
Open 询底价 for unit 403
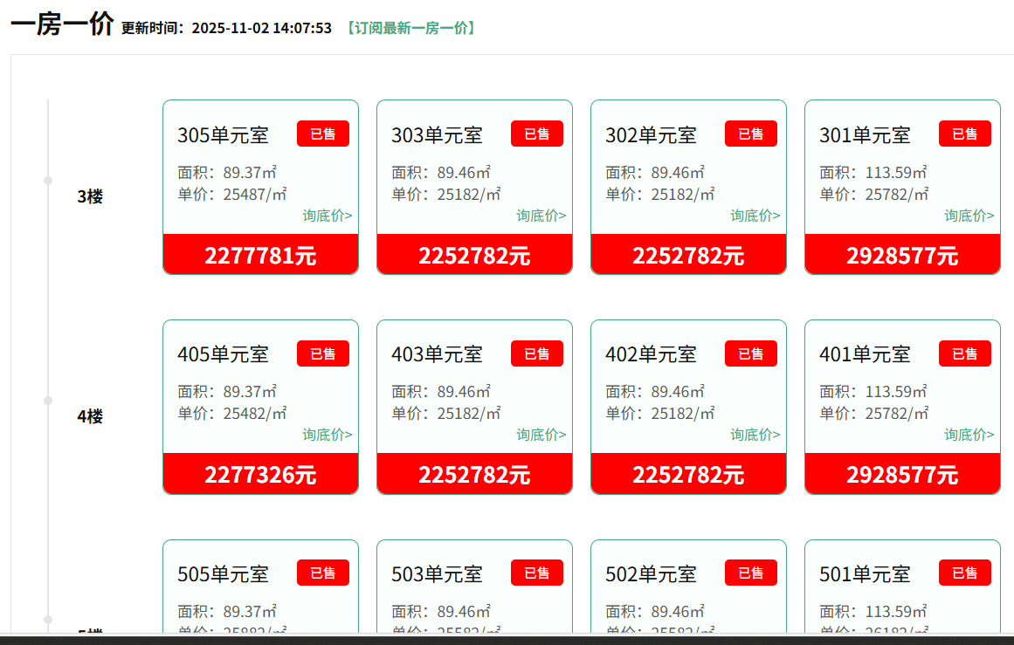point(541,435)
